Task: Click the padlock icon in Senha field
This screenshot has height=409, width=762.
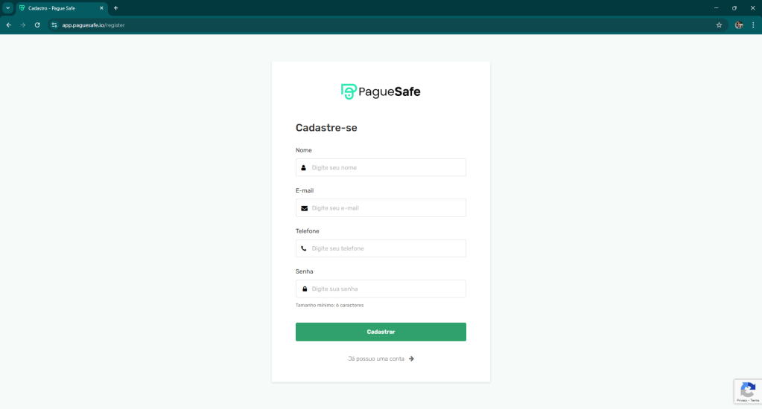Action: [x=304, y=289]
